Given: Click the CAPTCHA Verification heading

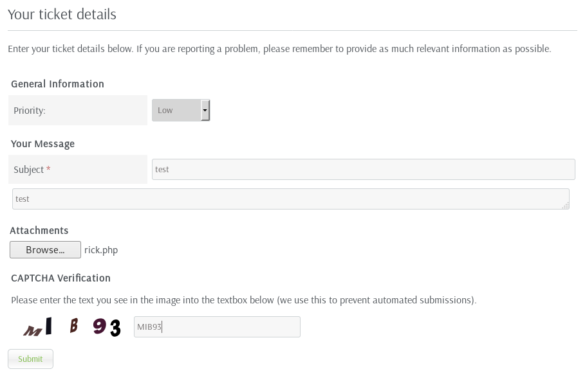Looking at the screenshot, I should [x=61, y=278].
